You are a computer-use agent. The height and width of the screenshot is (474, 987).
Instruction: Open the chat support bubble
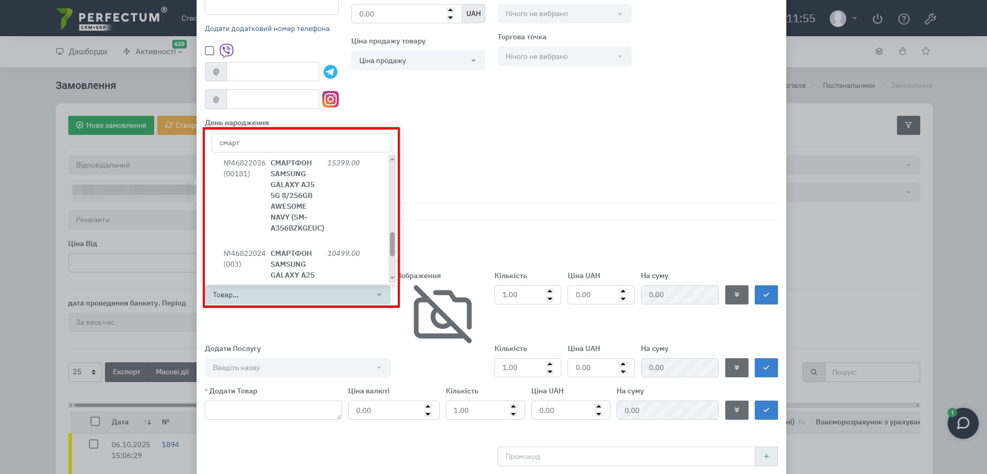tap(963, 423)
